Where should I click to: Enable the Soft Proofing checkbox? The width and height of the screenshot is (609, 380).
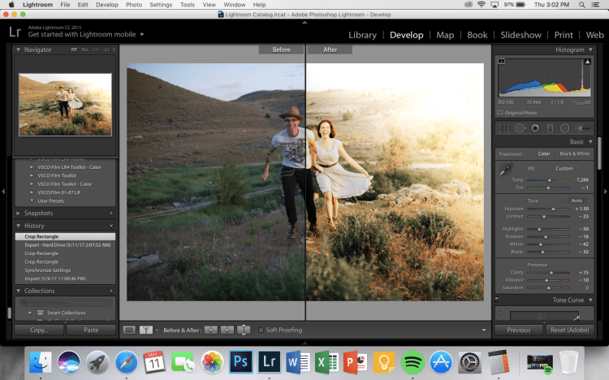point(261,330)
